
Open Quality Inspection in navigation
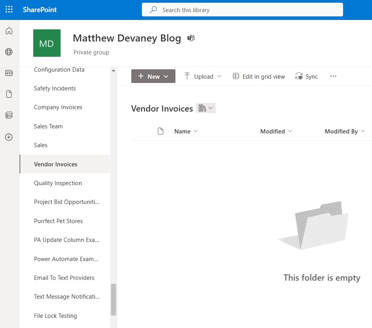pos(58,183)
